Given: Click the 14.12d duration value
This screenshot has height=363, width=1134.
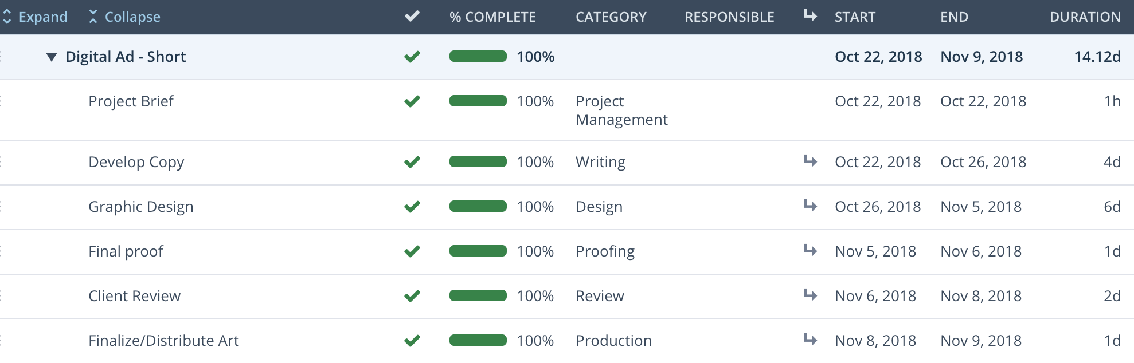Looking at the screenshot, I should [x=1097, y=57].
